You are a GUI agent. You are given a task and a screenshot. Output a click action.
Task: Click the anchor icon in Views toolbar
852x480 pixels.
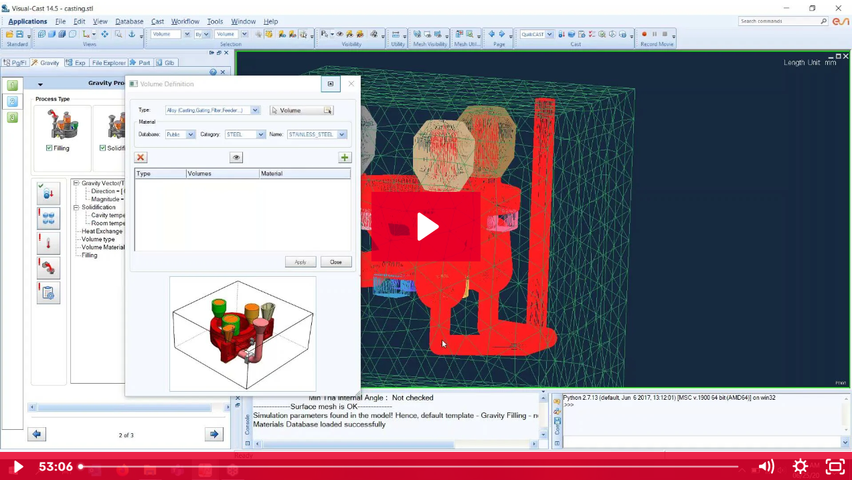tap(131, 34)
